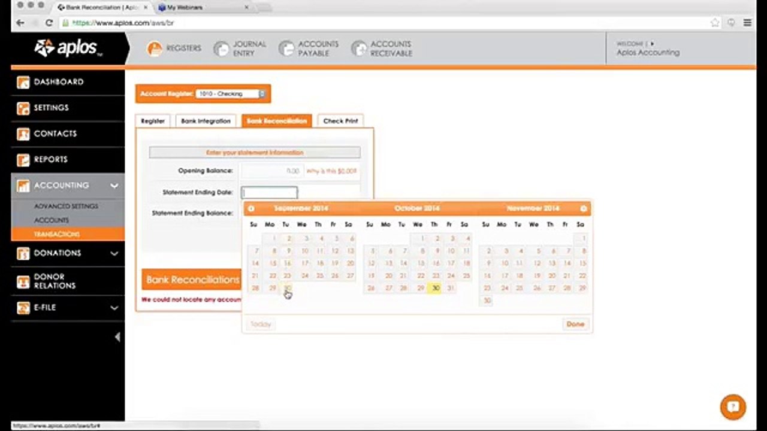The image size is (767, 431).
Task: Bookmark page with star icon
Action: point(715,23)
